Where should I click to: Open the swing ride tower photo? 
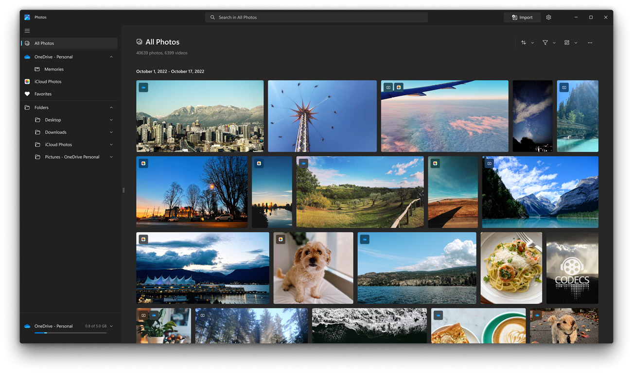[322, 116]
